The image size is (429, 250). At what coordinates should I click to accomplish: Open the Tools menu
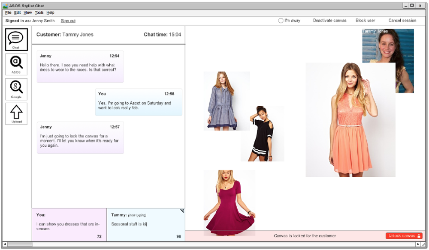pyautogui.click(x=39, y=12)
